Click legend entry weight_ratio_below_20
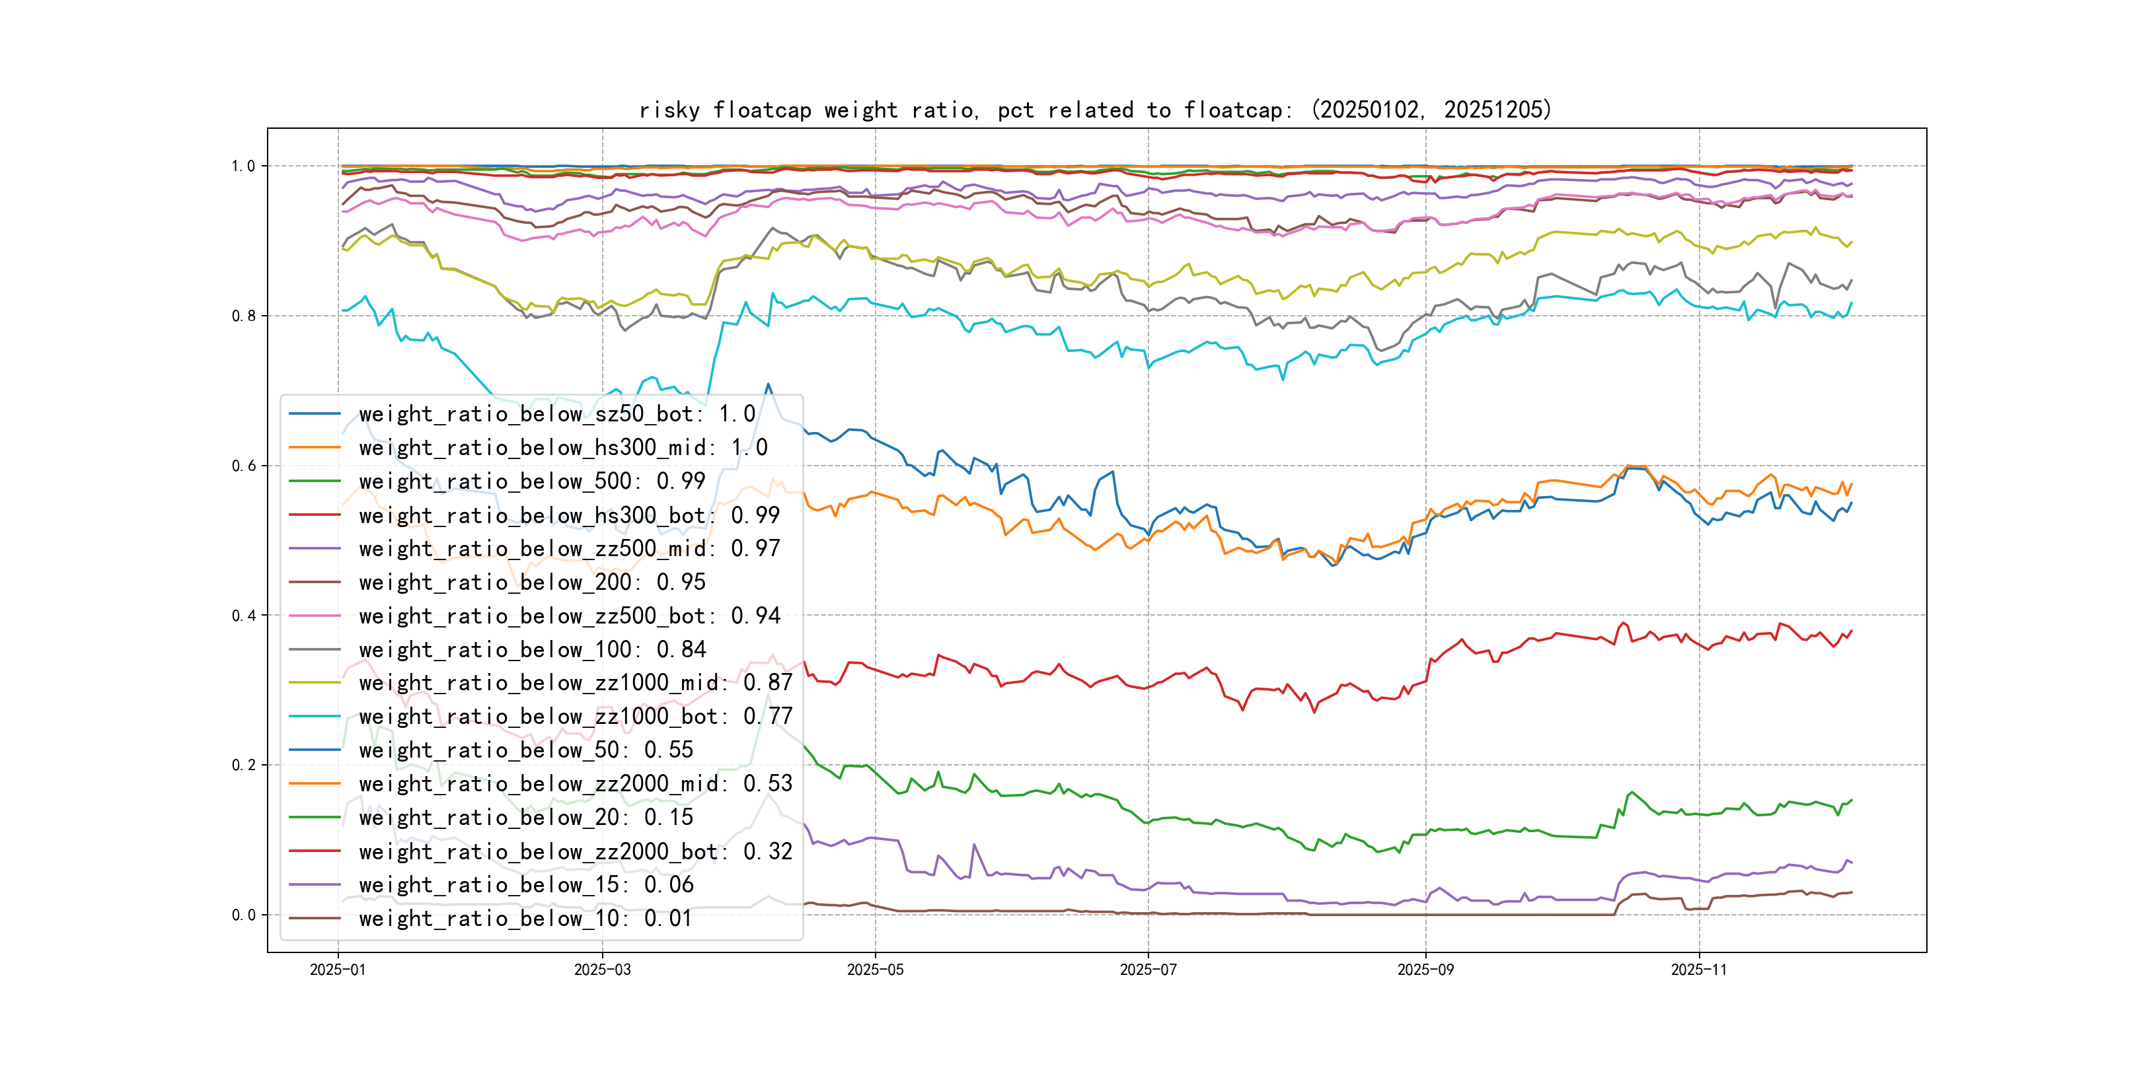The height and width of the screenshot is (1070, 2141). (525, 818)
